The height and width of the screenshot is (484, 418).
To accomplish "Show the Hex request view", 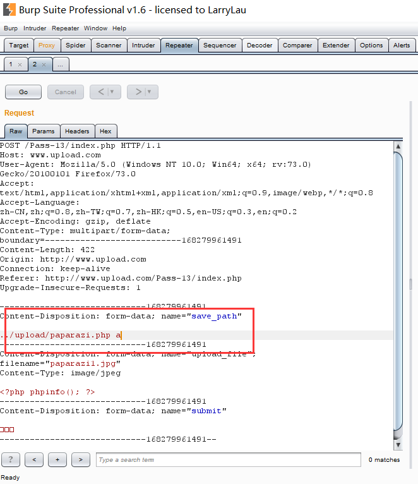I will 105,131.
